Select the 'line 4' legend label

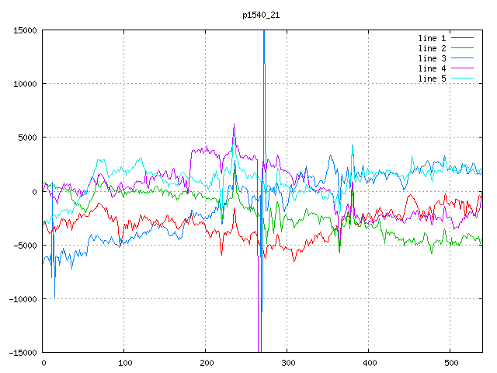[432, 68]
